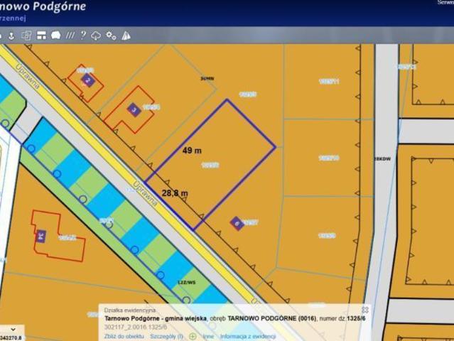
Task: Open help via the question mark icon
Action: tap(83, 35)
